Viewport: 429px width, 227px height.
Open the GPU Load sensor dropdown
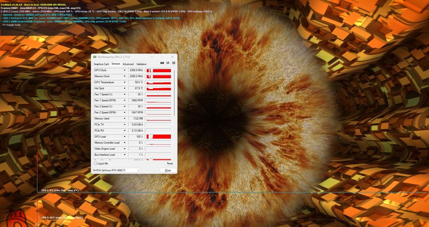click(x=124, y=137)
